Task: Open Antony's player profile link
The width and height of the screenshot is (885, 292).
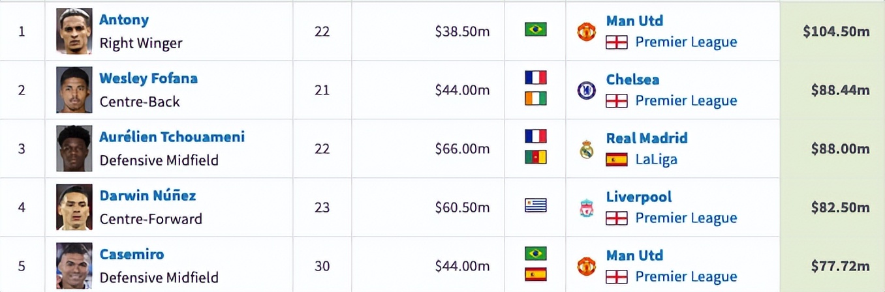Action: [x=124, y=20]
